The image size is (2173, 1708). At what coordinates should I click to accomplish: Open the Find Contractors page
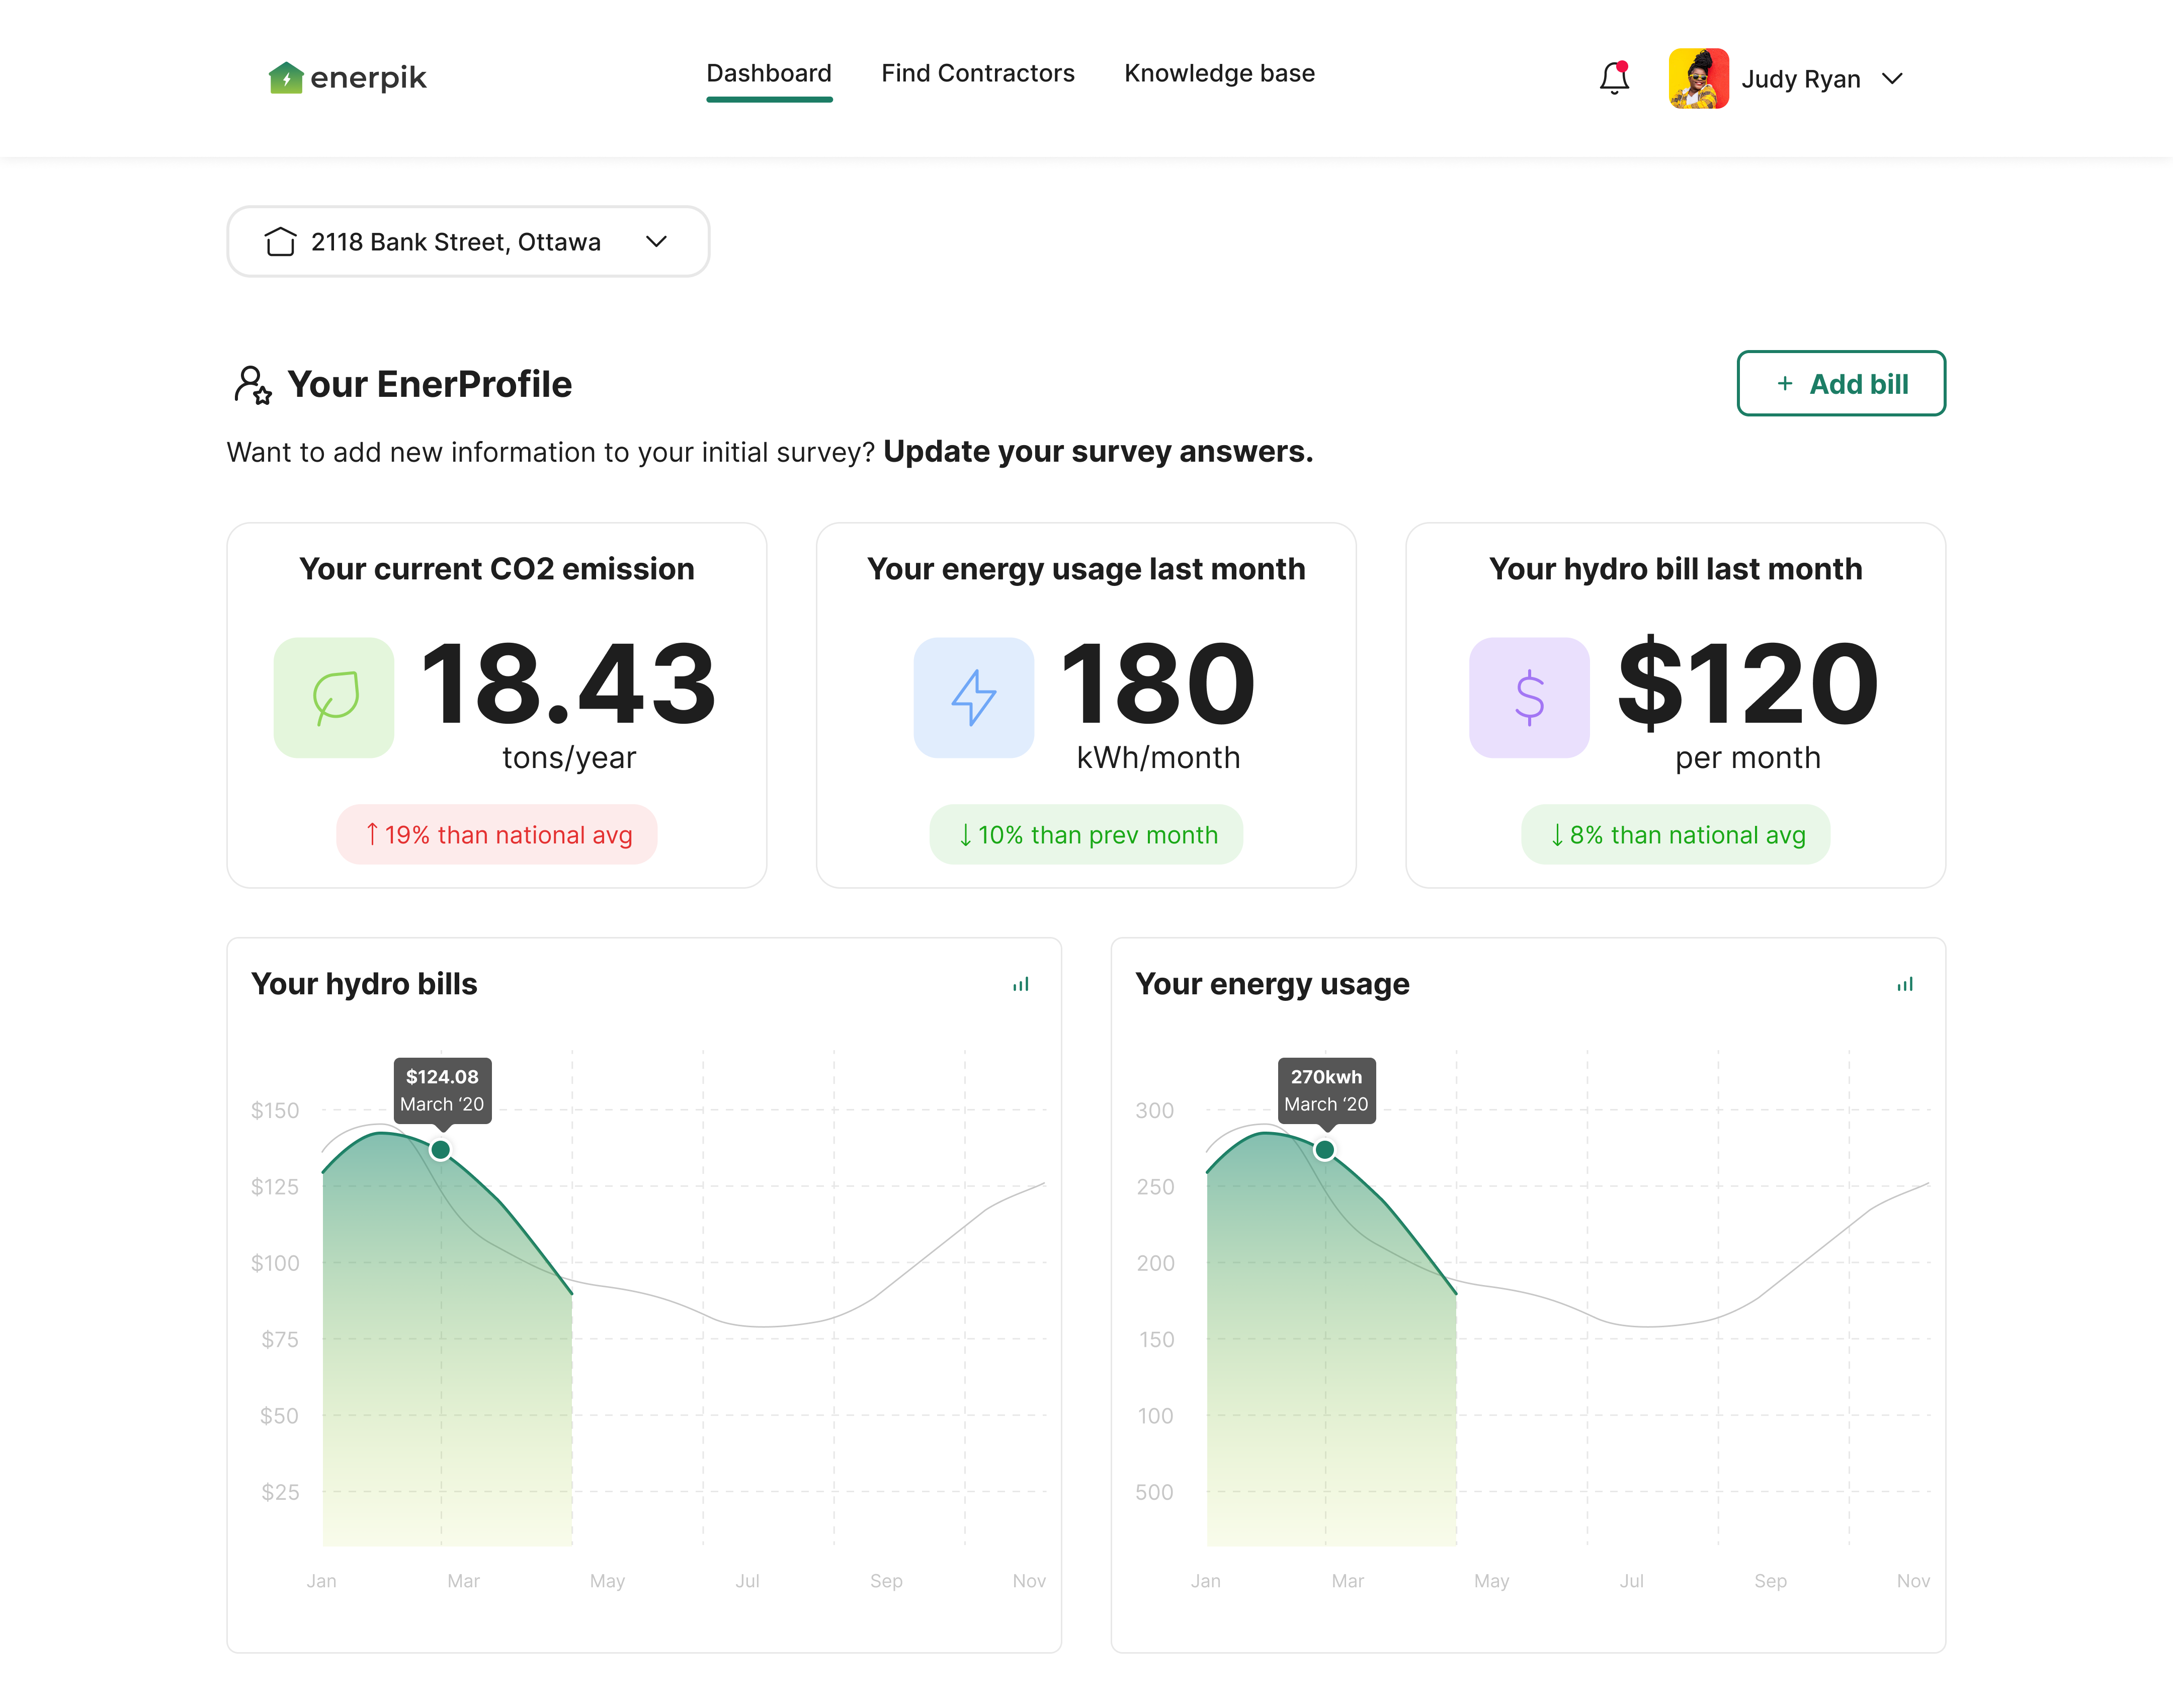tap(977, 74)
